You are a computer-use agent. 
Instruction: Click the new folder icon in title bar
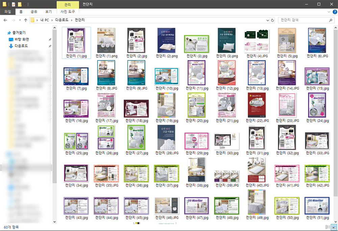[20, 4]
